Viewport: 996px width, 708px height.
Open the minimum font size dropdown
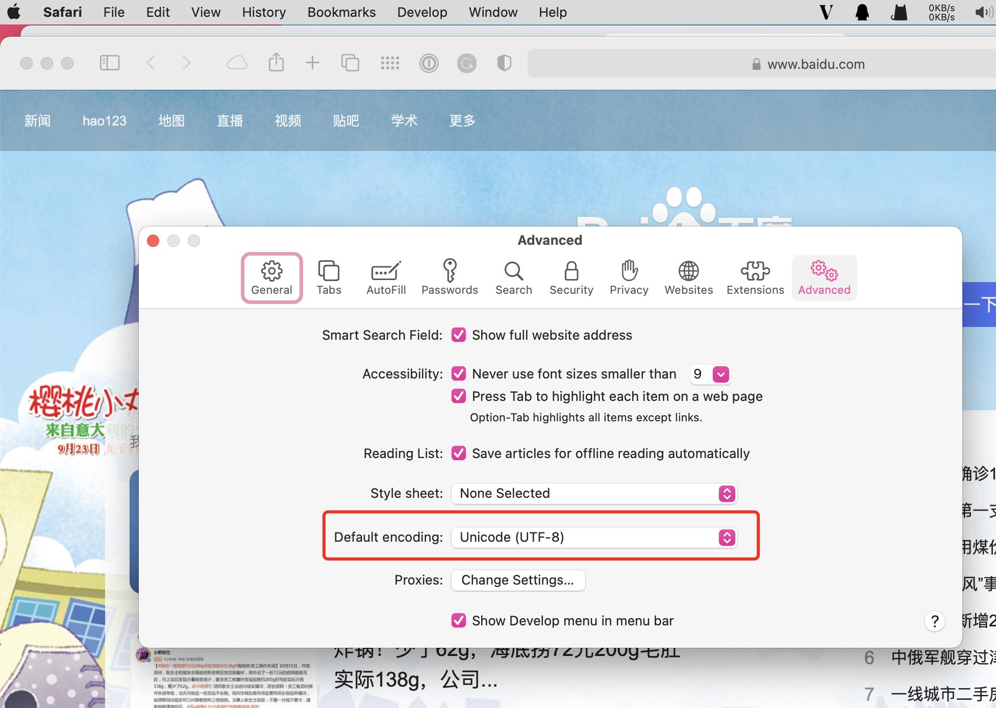(720, 374)
